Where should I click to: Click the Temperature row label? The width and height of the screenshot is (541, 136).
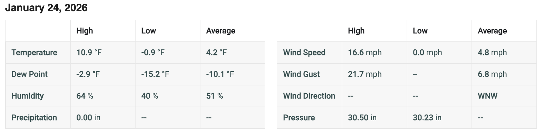click(34, 53)
